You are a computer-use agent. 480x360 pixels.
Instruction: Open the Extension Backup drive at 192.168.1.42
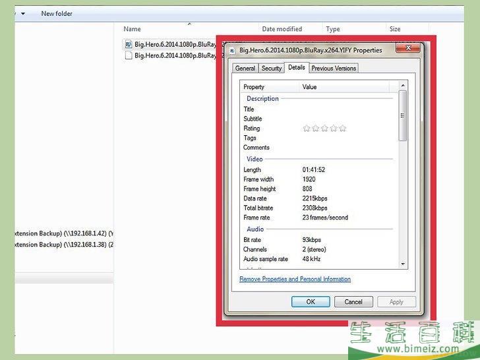[64, 233]
